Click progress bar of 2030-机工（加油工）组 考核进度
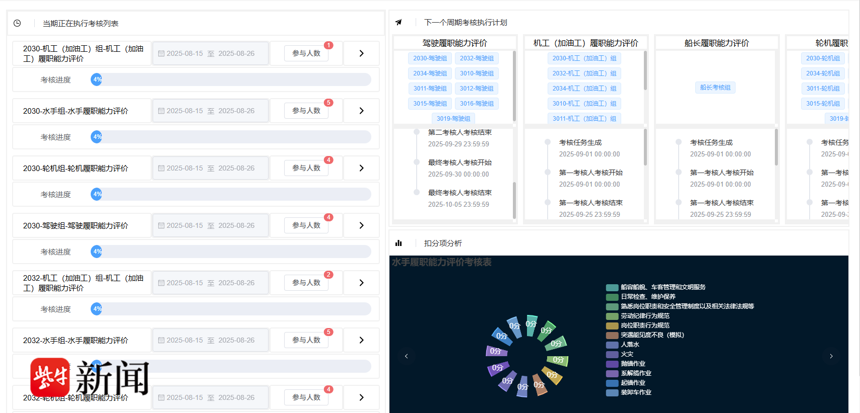 231,79
